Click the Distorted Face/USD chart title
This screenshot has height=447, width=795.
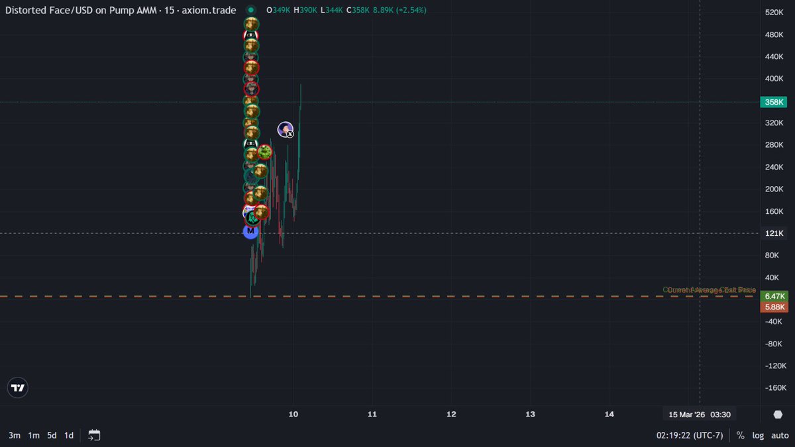(121, 10)
